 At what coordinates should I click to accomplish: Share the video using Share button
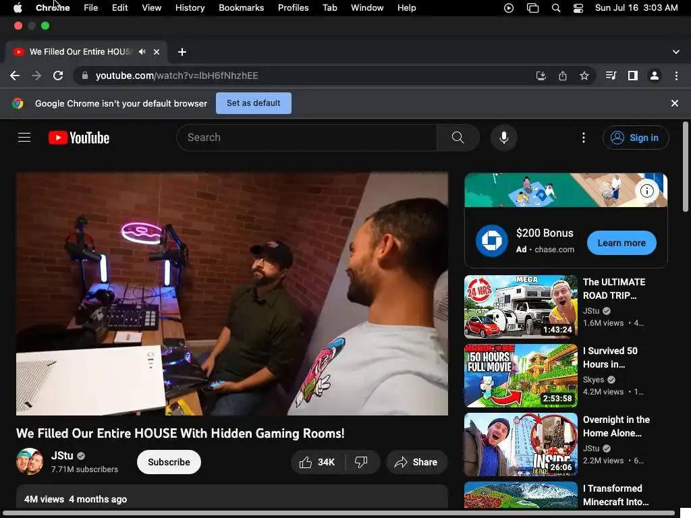point(416,462)
